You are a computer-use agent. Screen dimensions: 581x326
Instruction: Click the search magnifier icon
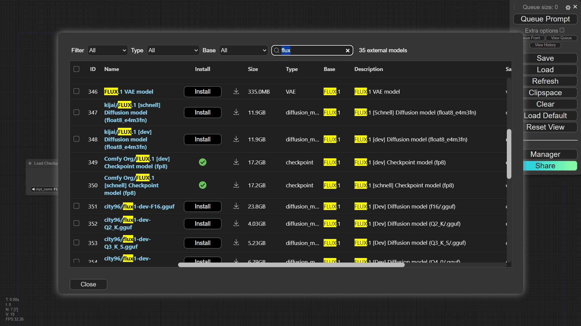click(276, 50)
